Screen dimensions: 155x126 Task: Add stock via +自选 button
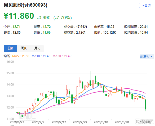tap(147, 6)
